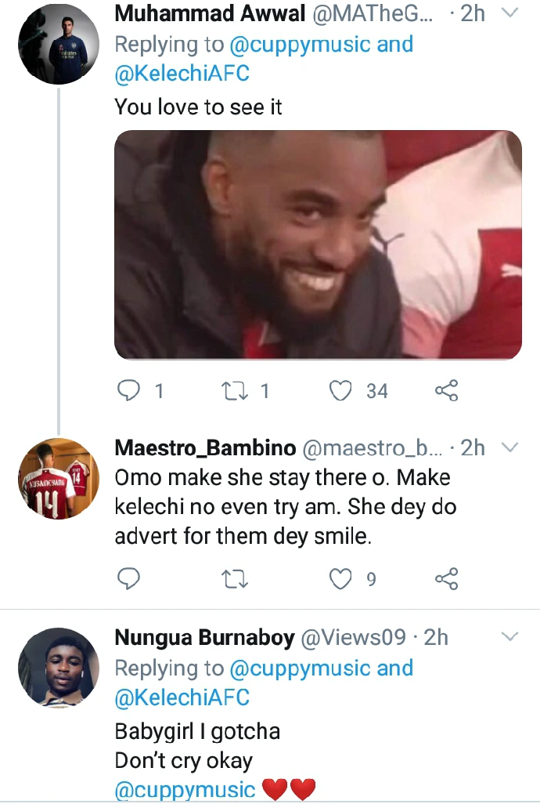Viewport: 540px width, 804px height.
Task: Expand the menu arrow on Maestro_Bambino's tweet
Action: coord(509,448)
